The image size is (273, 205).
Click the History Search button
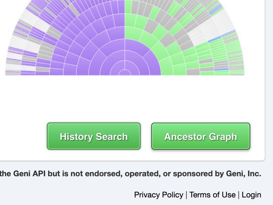point(94,136)
